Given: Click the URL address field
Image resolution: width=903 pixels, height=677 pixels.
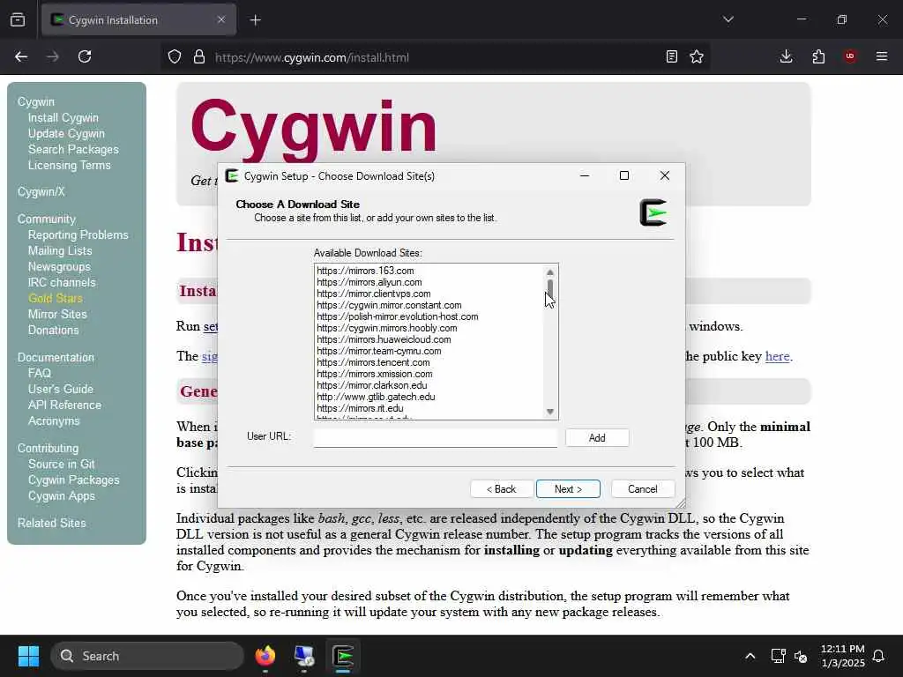Looking at the screenshot, I should click(435, 57).
